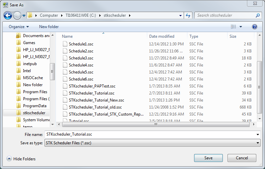
Task: Open the Organize menu
Action: (x=19, y=27)
